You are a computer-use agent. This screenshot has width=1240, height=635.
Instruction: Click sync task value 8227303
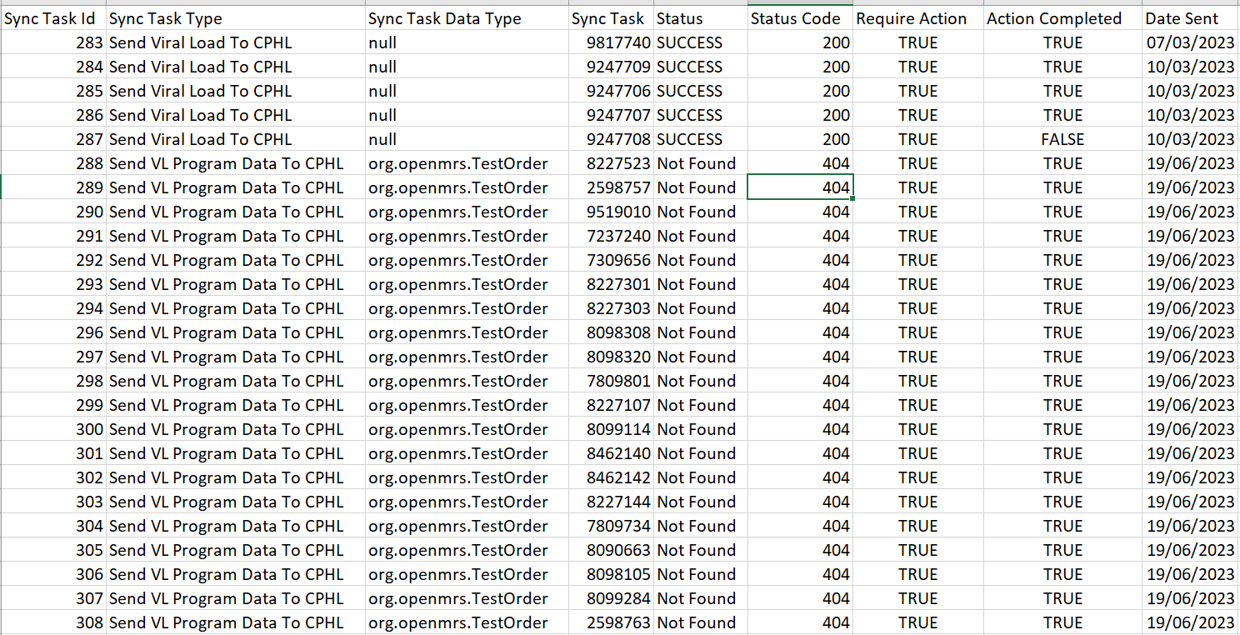click(x=611, y=308)
